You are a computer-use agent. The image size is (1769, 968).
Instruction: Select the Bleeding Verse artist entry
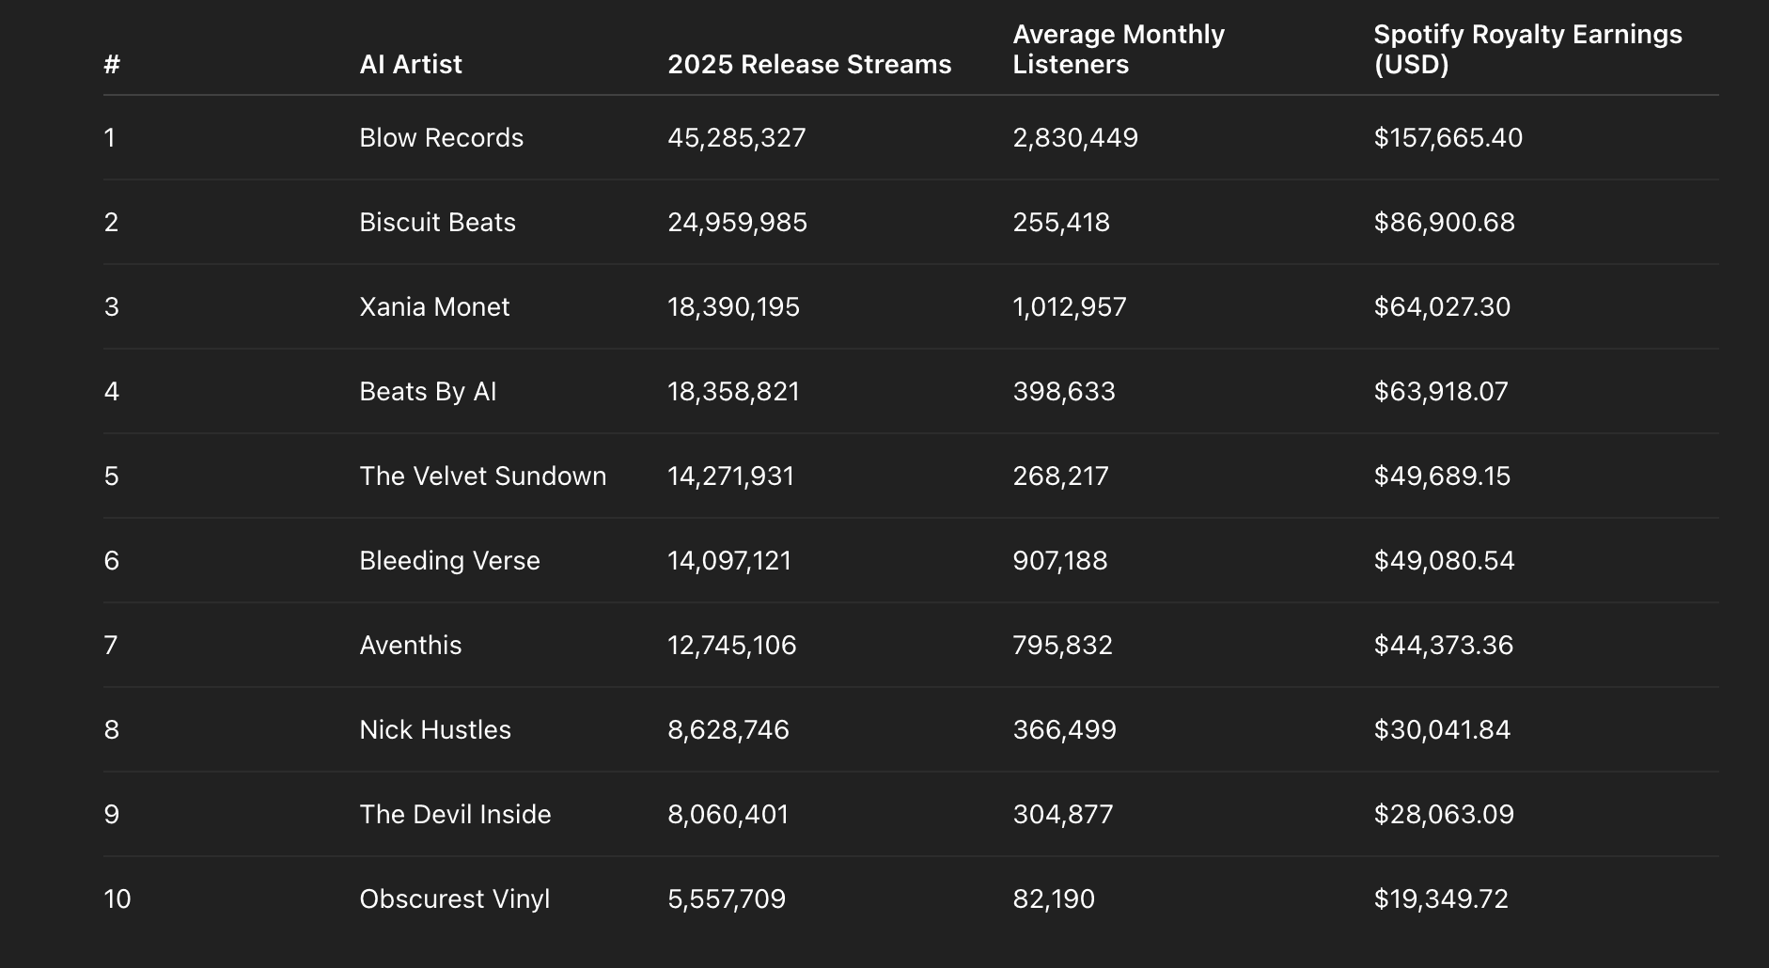click(x=449, y=560)
